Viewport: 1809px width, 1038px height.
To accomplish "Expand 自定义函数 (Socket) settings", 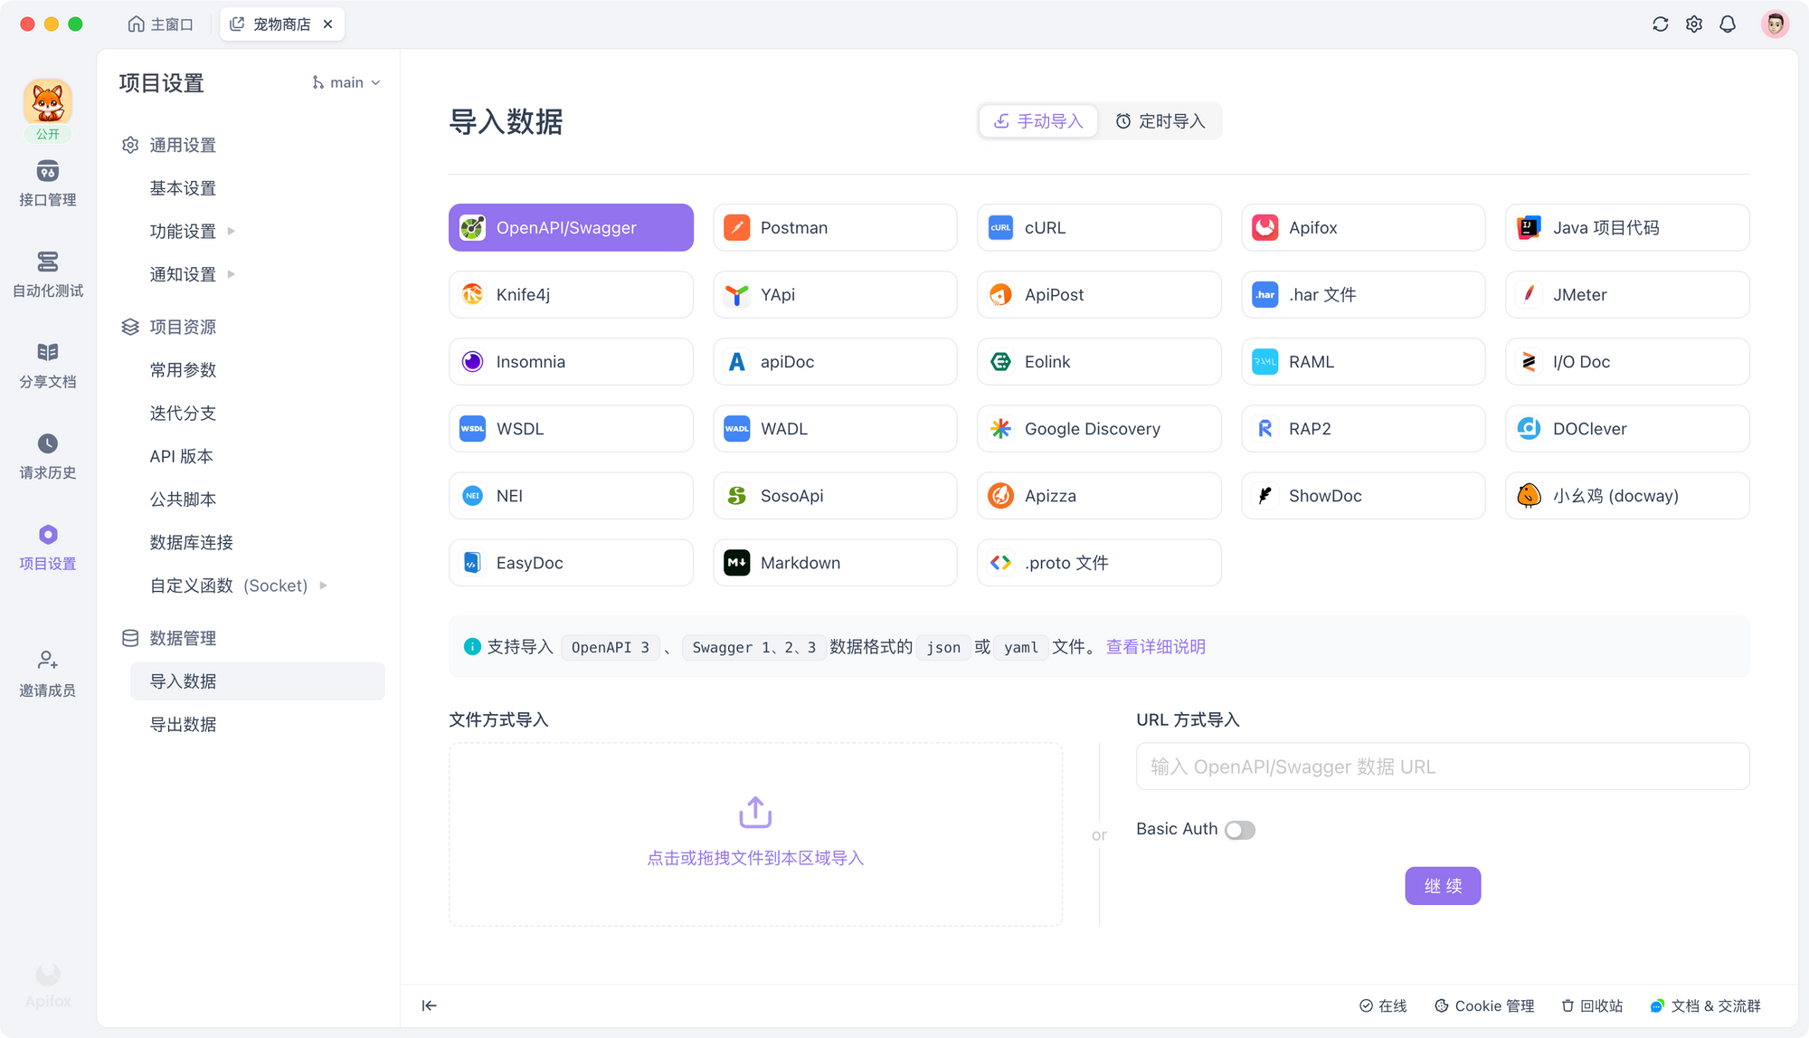I will [231, 586].
